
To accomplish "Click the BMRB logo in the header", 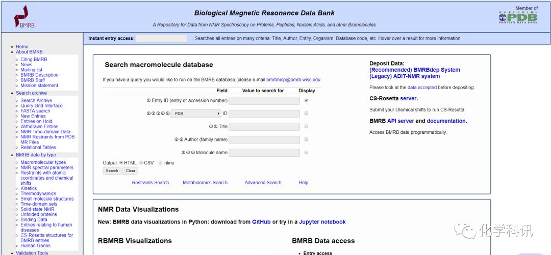I will coord(23,16).
